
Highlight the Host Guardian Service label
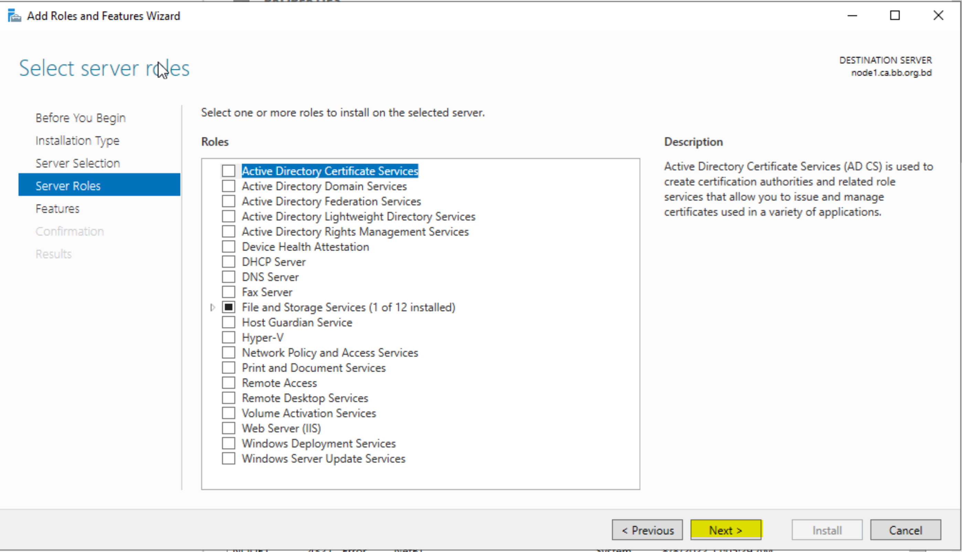pos(297,322)
